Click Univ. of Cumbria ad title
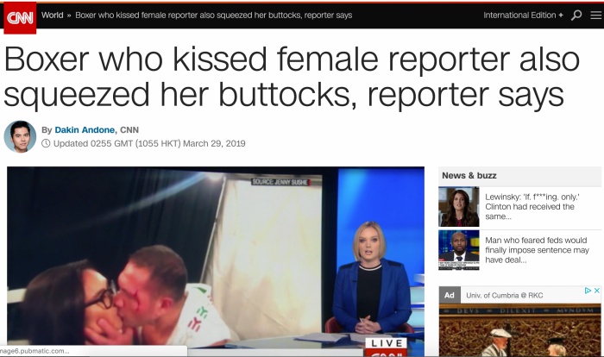 pos(505,296)
